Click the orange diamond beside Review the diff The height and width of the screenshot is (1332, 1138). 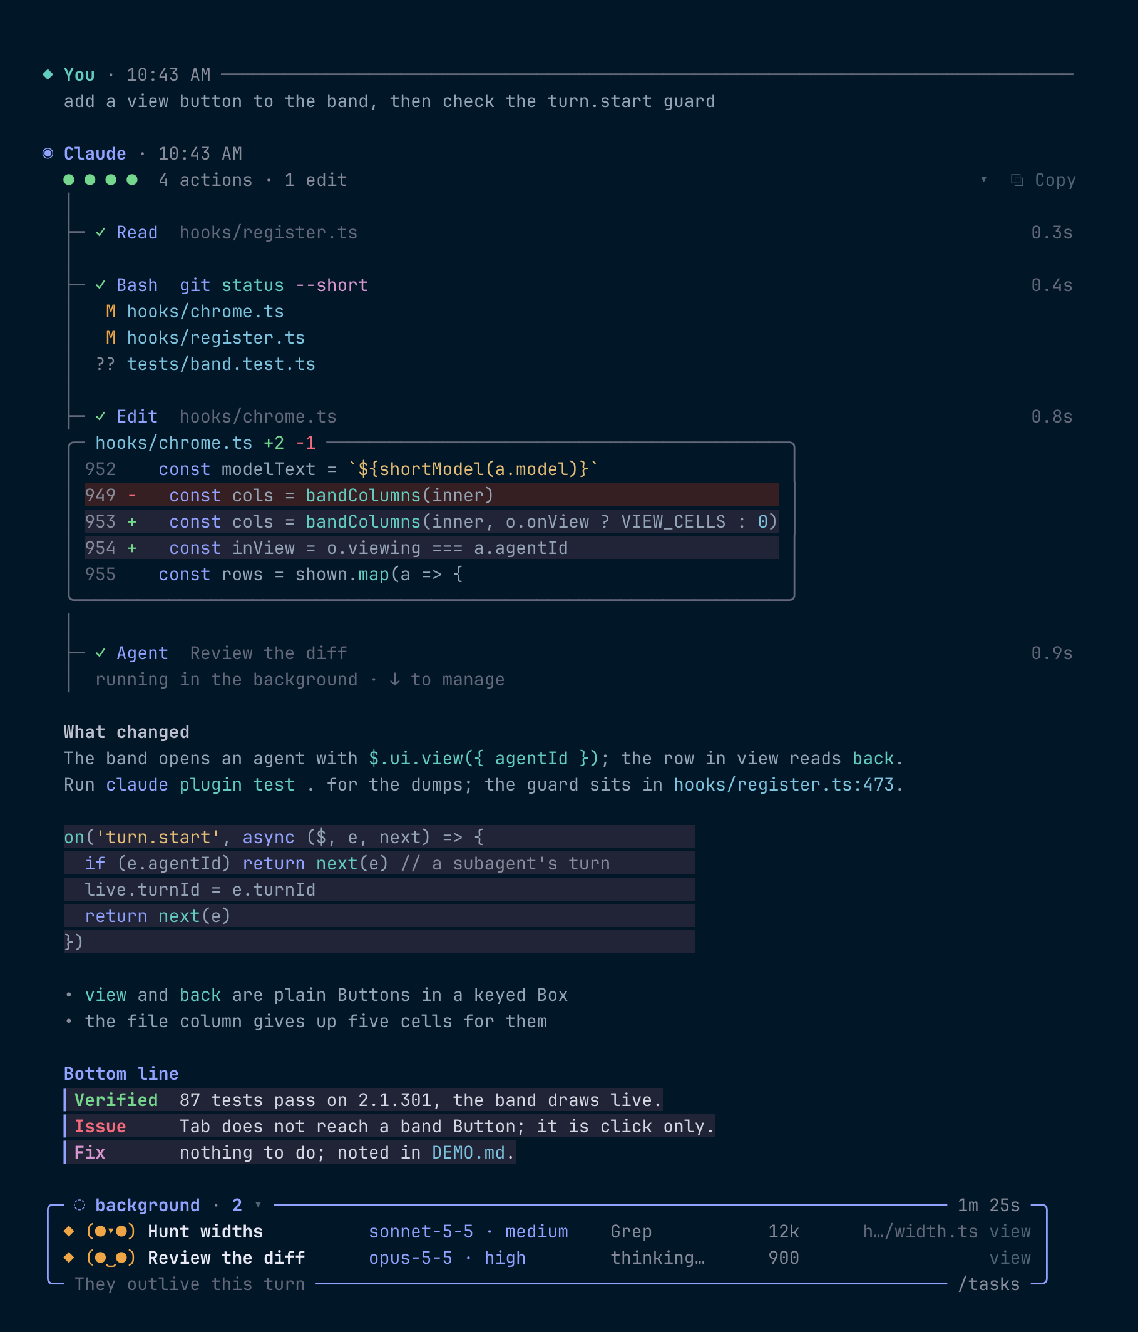click(x=69, y=1258)
